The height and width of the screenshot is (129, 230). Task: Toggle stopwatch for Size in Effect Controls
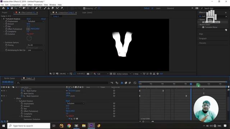coord(6,27)
